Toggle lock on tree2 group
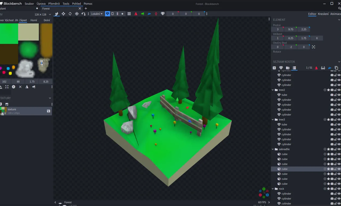The width and height of the screenshot is (341, 206). click(335, 90)
